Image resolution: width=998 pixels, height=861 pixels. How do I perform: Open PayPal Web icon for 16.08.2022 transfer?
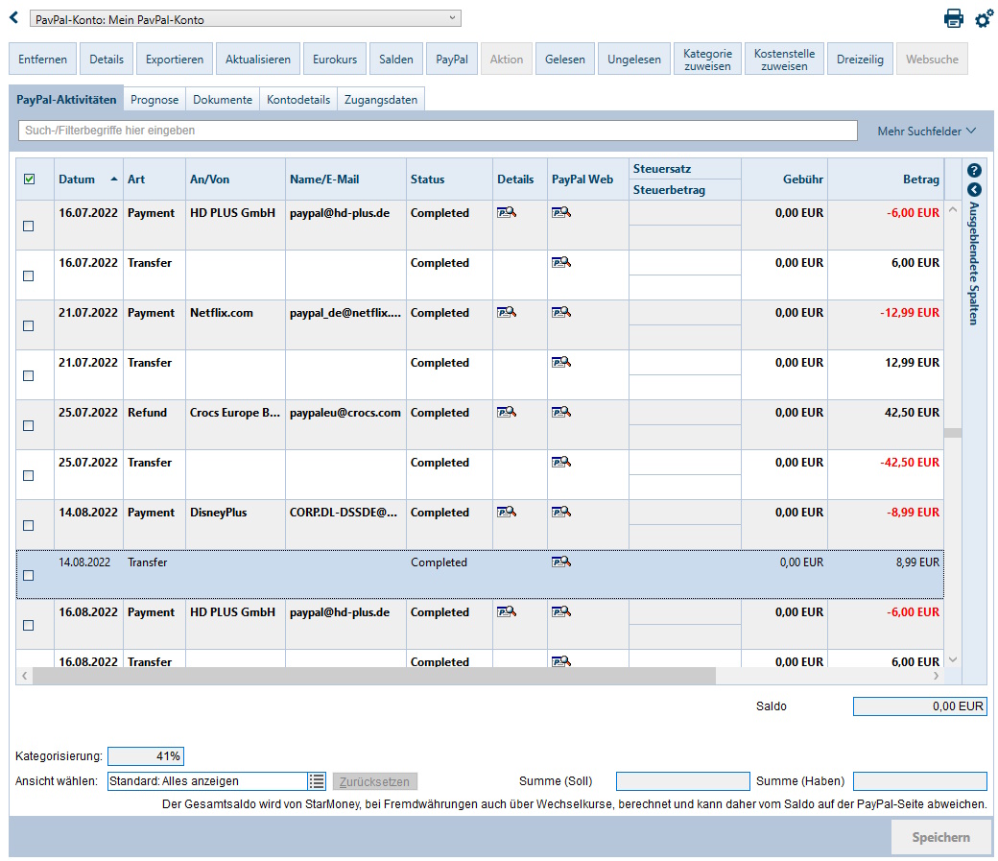coord(561,661)
